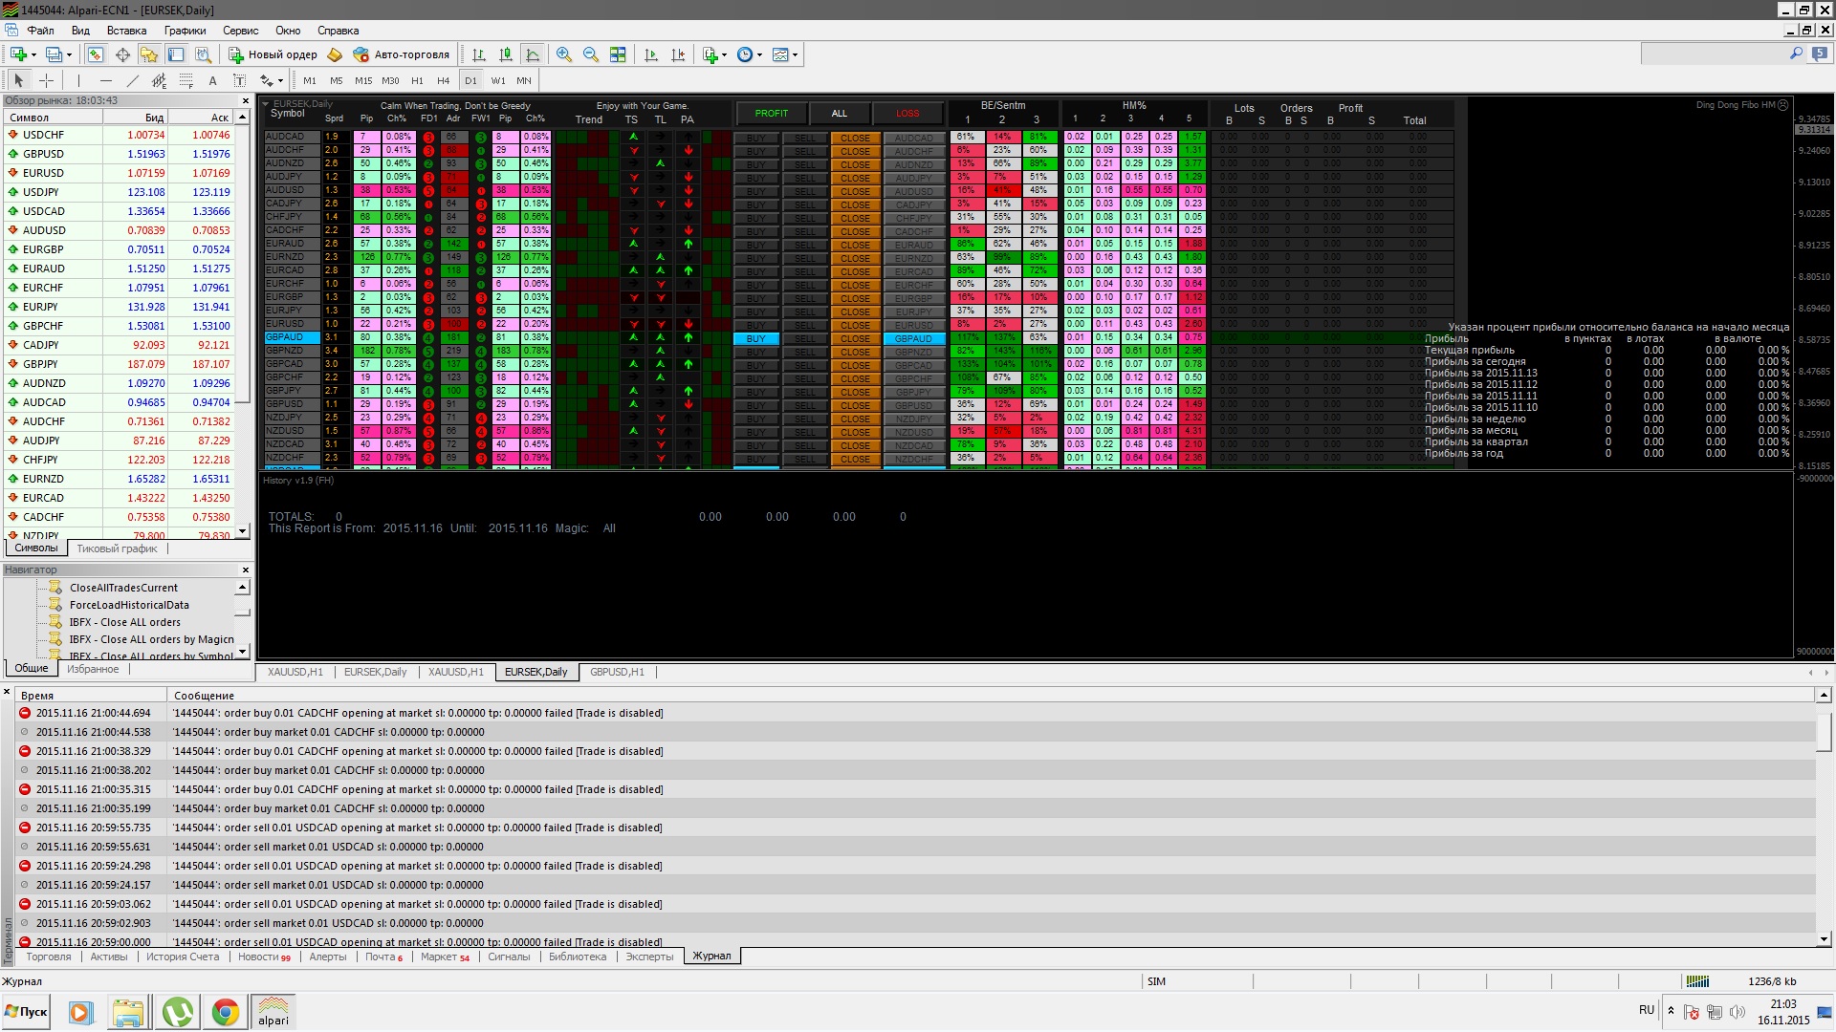Toggle the Navigator panel star-folder icon
Viewport: 1836px width, 1032px height.
click(x=149, y=54)
